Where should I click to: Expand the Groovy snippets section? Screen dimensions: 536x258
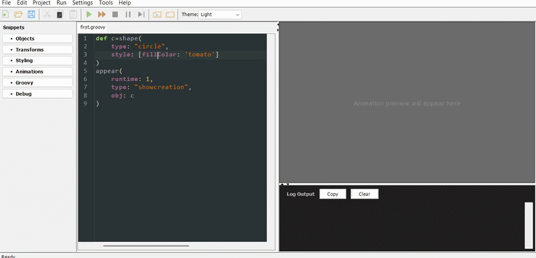click(38, 82)
